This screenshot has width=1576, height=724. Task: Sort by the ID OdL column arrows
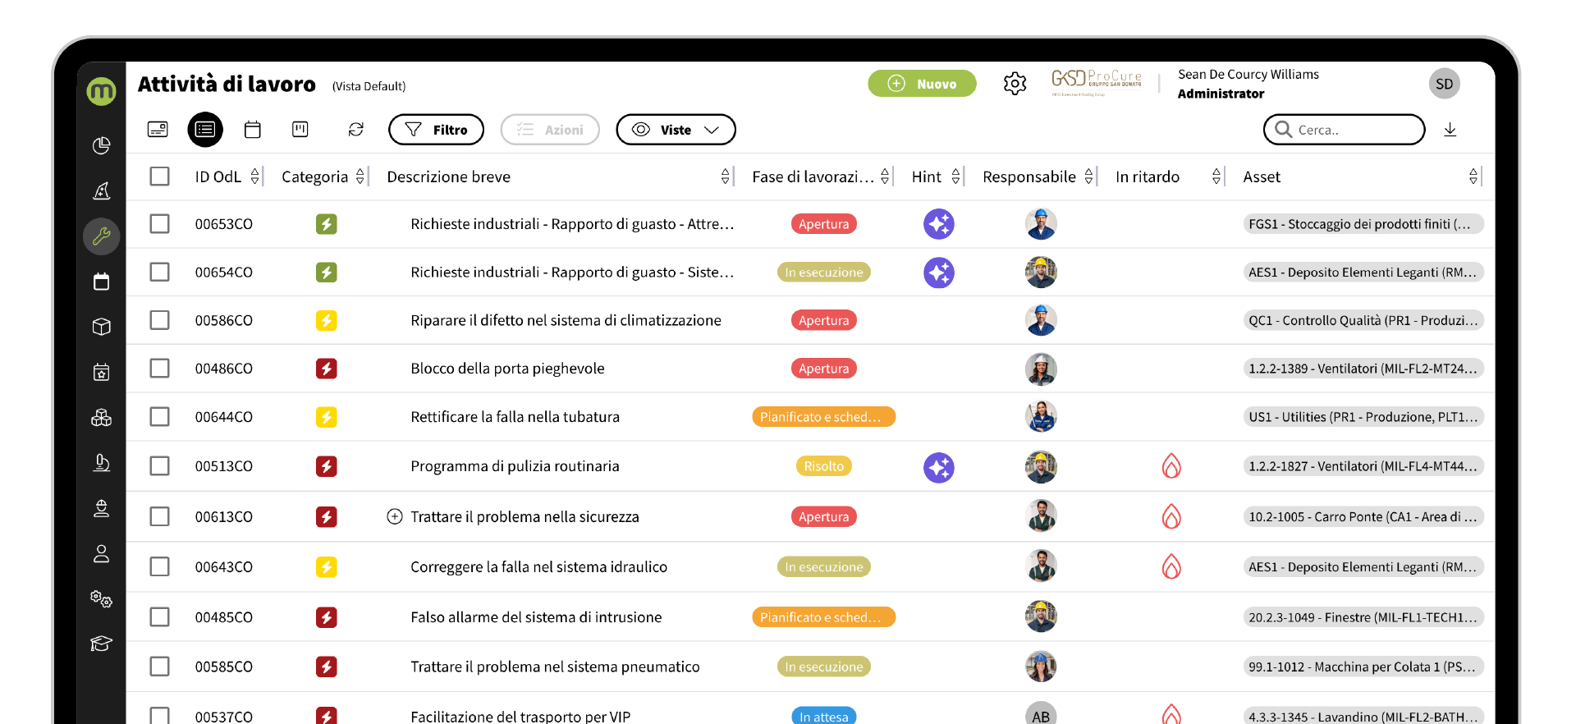(x=255, y=176)
